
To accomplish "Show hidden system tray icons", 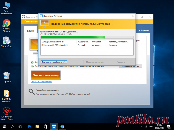I will [142, 127].
